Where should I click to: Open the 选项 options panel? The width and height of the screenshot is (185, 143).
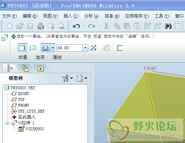click(40, 57)
